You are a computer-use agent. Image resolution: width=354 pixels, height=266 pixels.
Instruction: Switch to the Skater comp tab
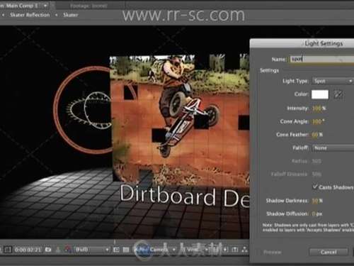70,15
